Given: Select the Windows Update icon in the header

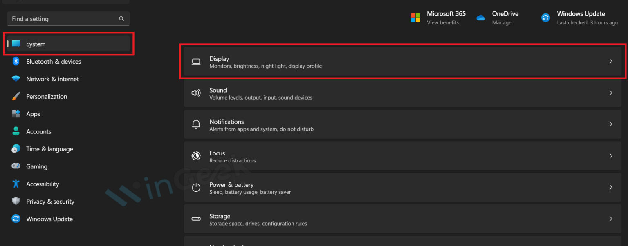Looking at the screenshot, I should coord(545,18).
